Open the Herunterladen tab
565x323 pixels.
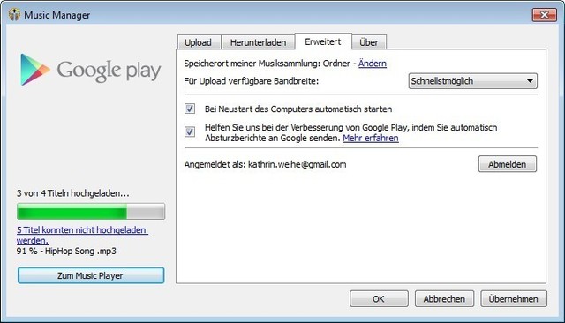click(x=258, y=42)
